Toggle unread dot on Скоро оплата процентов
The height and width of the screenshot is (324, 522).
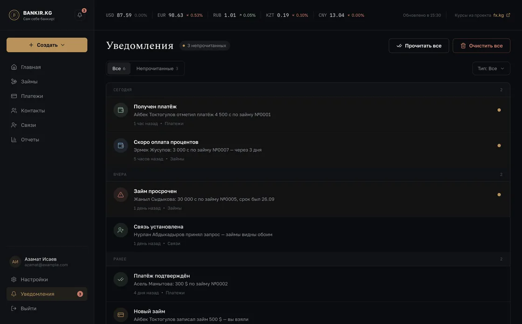pyautogui.click(x=499, y=145)
